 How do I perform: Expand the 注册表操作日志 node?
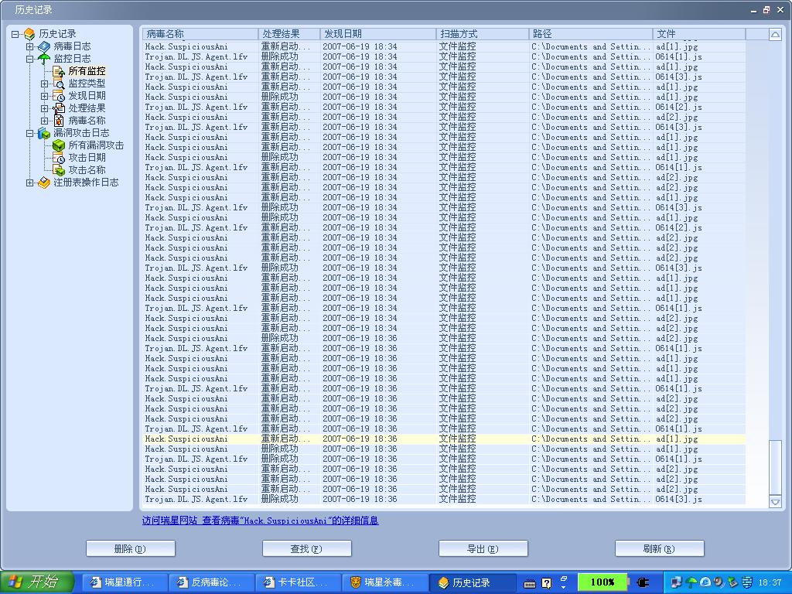point(30,183)
